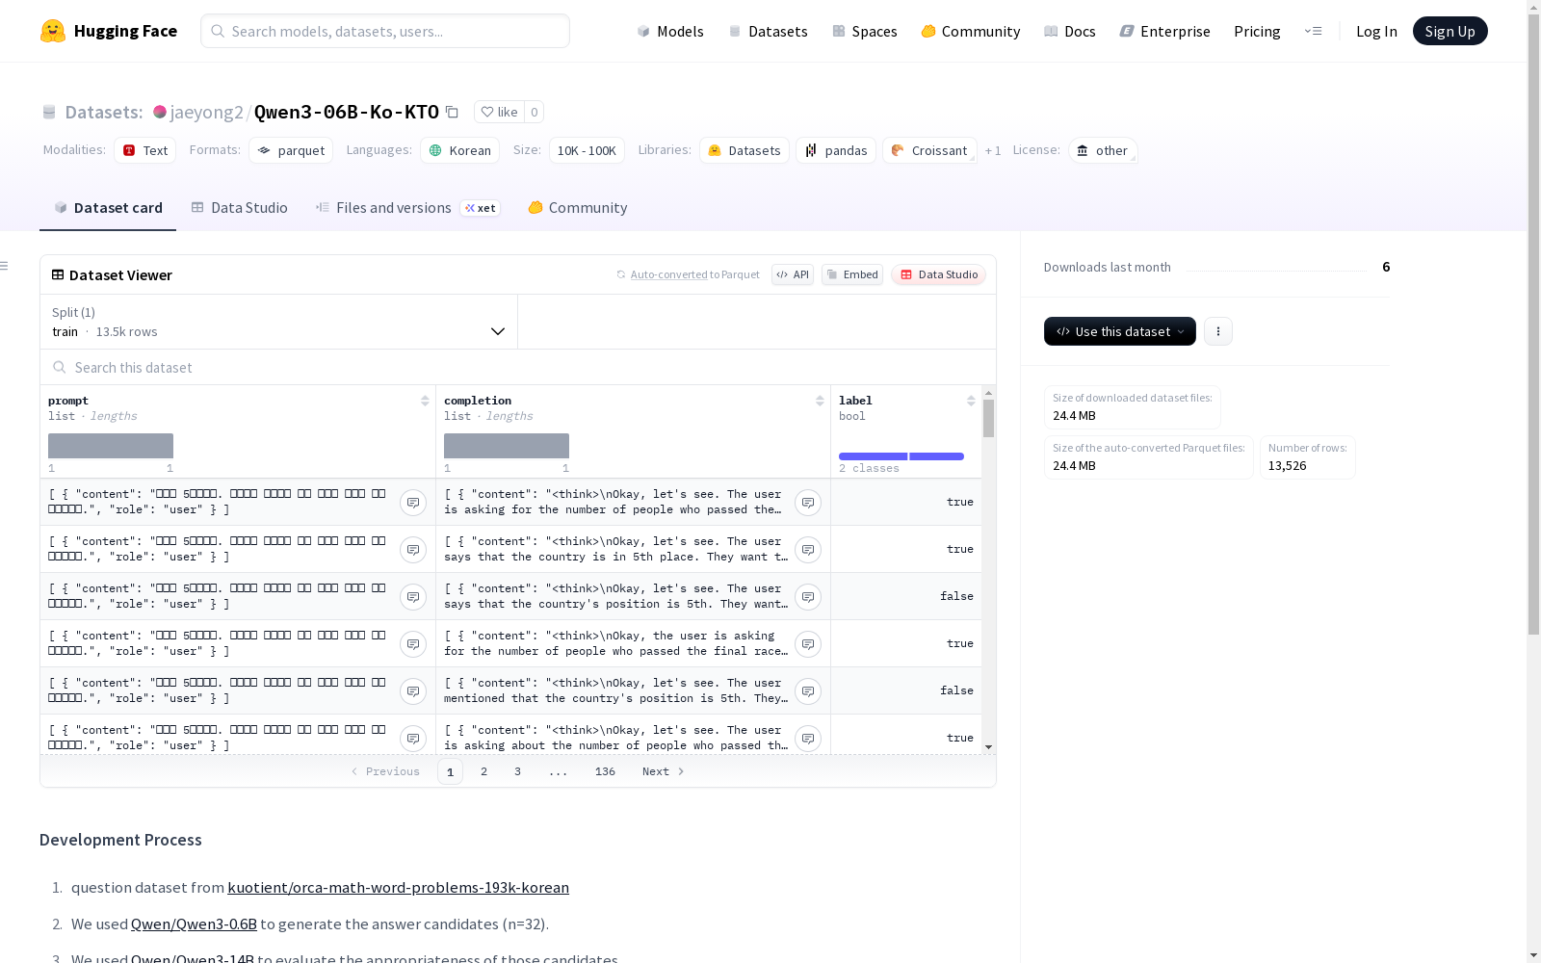Sort by the completion column sort icon

pos(820,401)
